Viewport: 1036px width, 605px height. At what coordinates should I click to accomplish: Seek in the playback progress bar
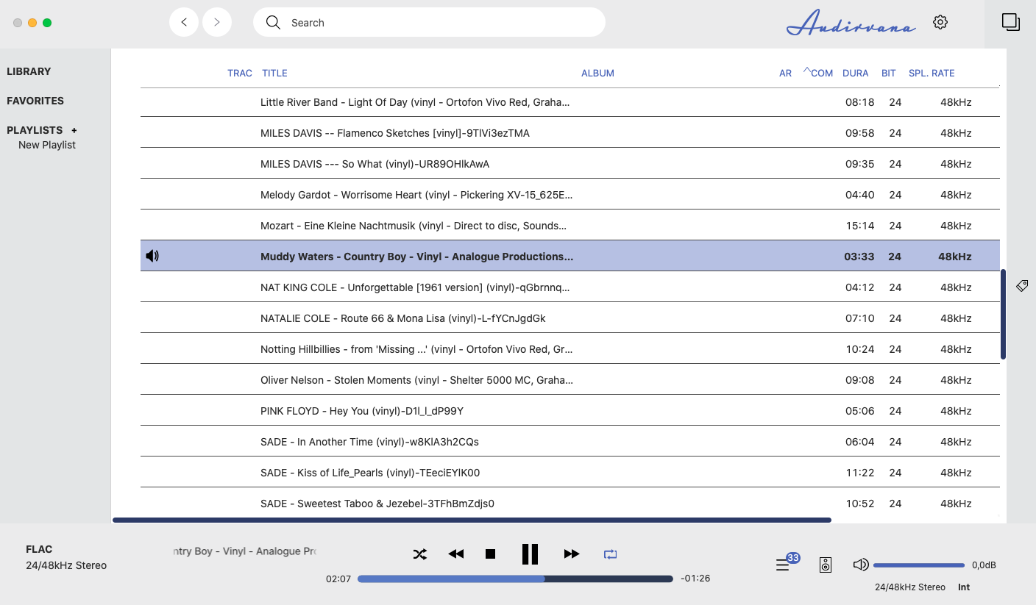click(515, 579)
